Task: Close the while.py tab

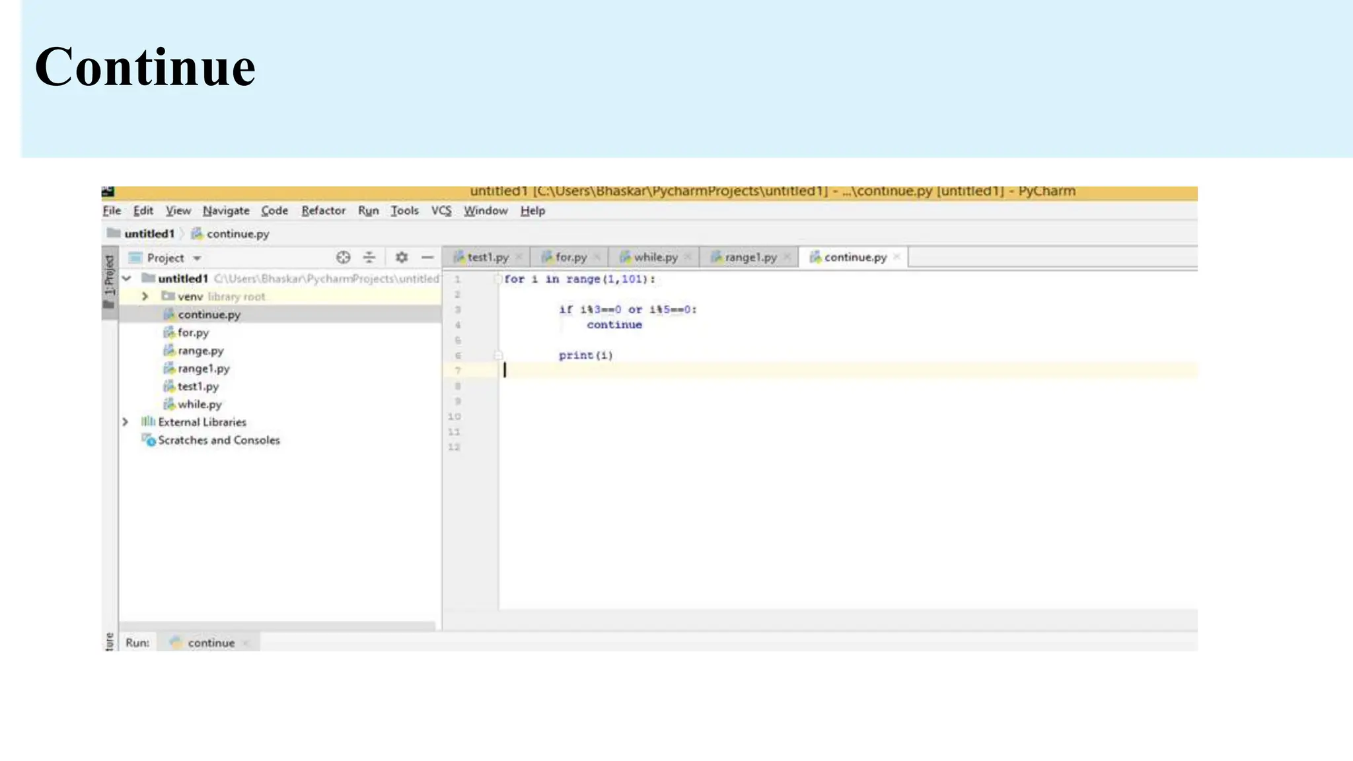Action: coord(688,257)
